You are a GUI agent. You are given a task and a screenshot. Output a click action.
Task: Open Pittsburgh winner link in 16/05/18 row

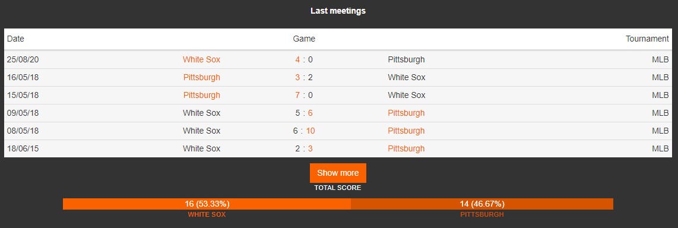(x=201, y=77)
